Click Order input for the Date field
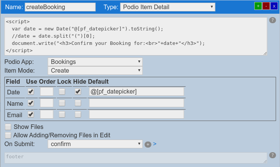This screenshot has height=167, width=280. point(47,92)
